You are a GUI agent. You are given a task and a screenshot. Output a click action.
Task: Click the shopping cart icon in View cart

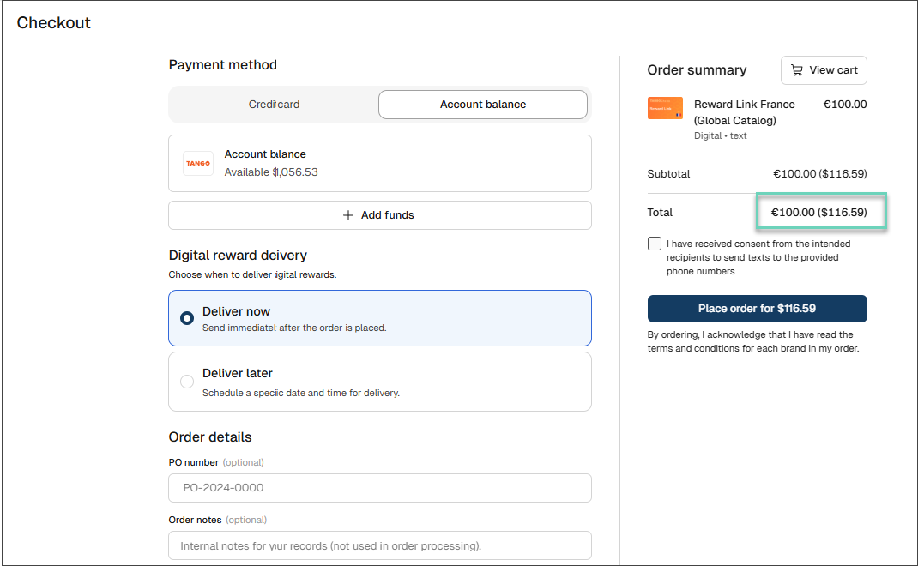797,70
